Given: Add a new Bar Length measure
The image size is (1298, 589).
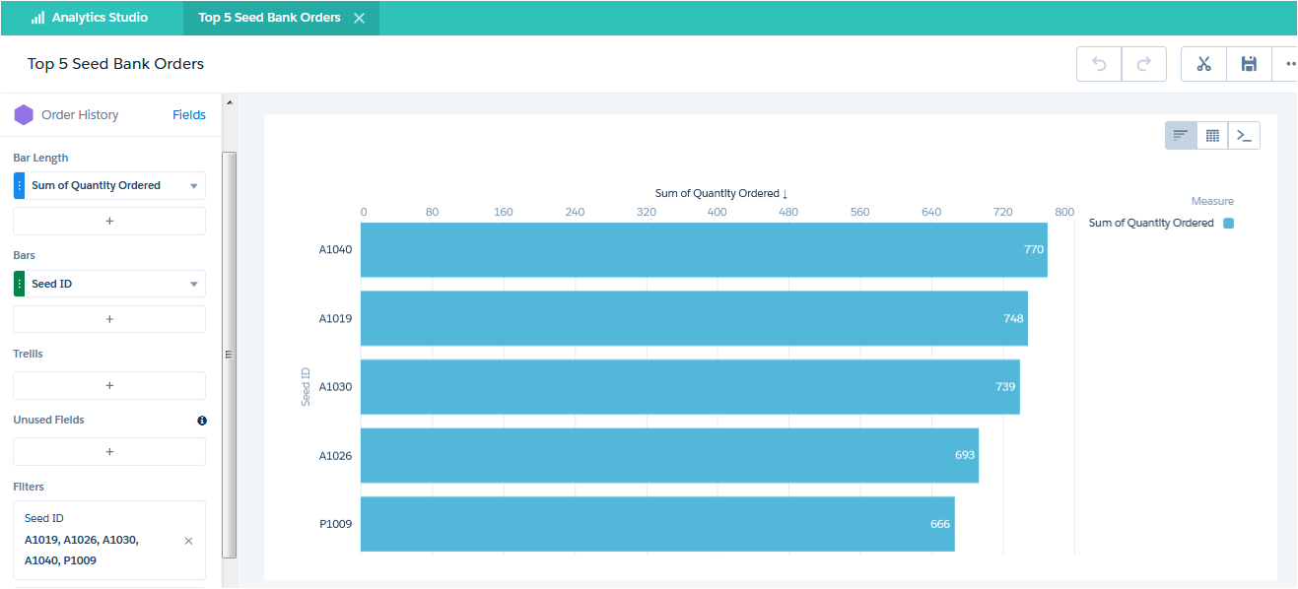Looking at the screenshot, I should point(109,221).
